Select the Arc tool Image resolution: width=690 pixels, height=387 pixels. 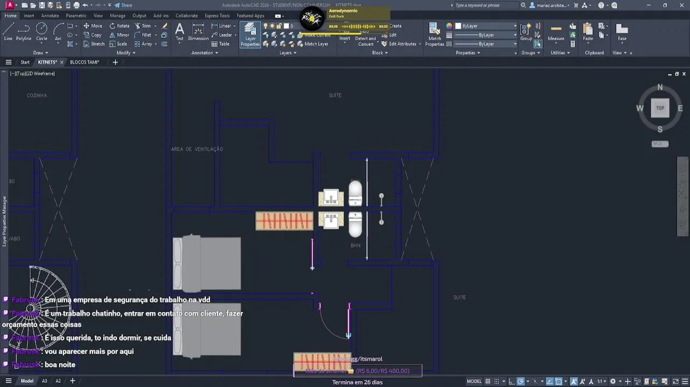pyautogui.click(x=58, y=32)
